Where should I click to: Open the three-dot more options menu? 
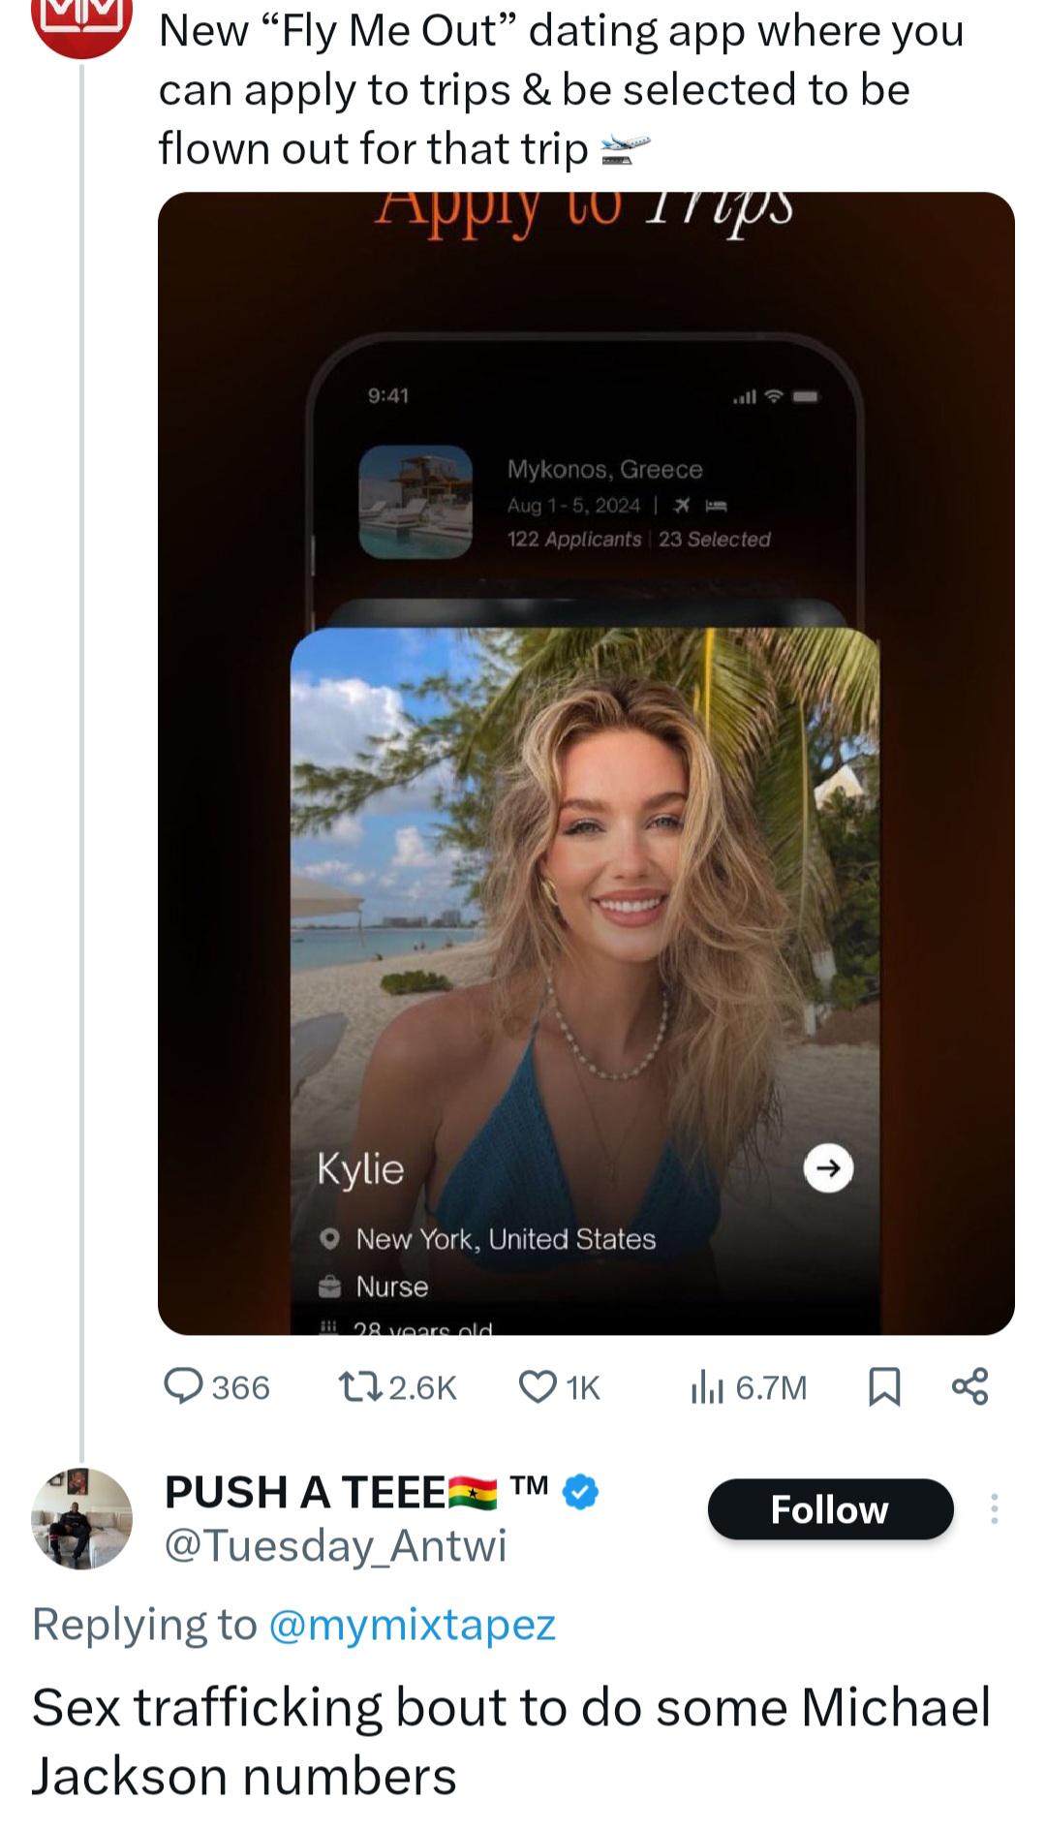point(994,1509)
